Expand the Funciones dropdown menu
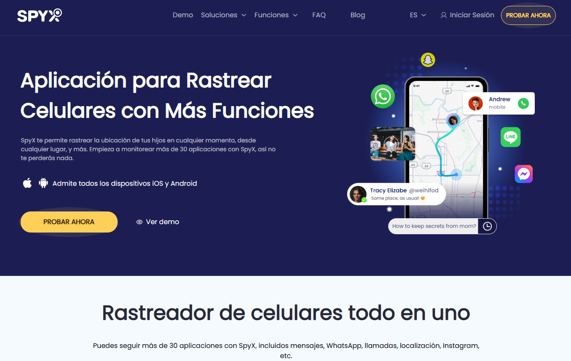This screenshot has height=361, width=571. pyautogui.click(x=276, y=15)
